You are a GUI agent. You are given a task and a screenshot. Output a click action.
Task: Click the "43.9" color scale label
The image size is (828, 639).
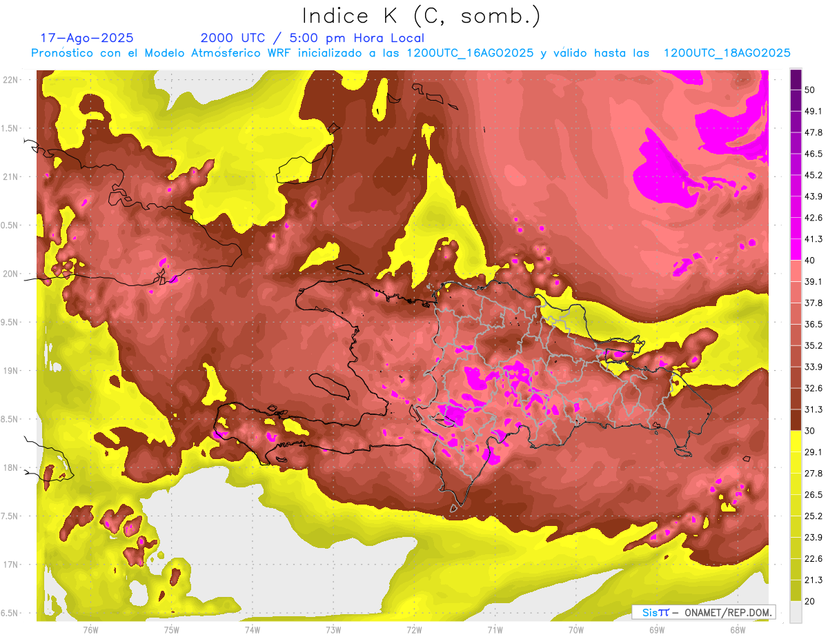tap(814, 196)
